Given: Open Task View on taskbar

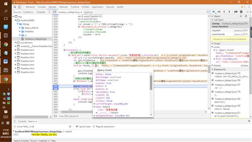Looking at the screenshot, I should tap(6, 19).
